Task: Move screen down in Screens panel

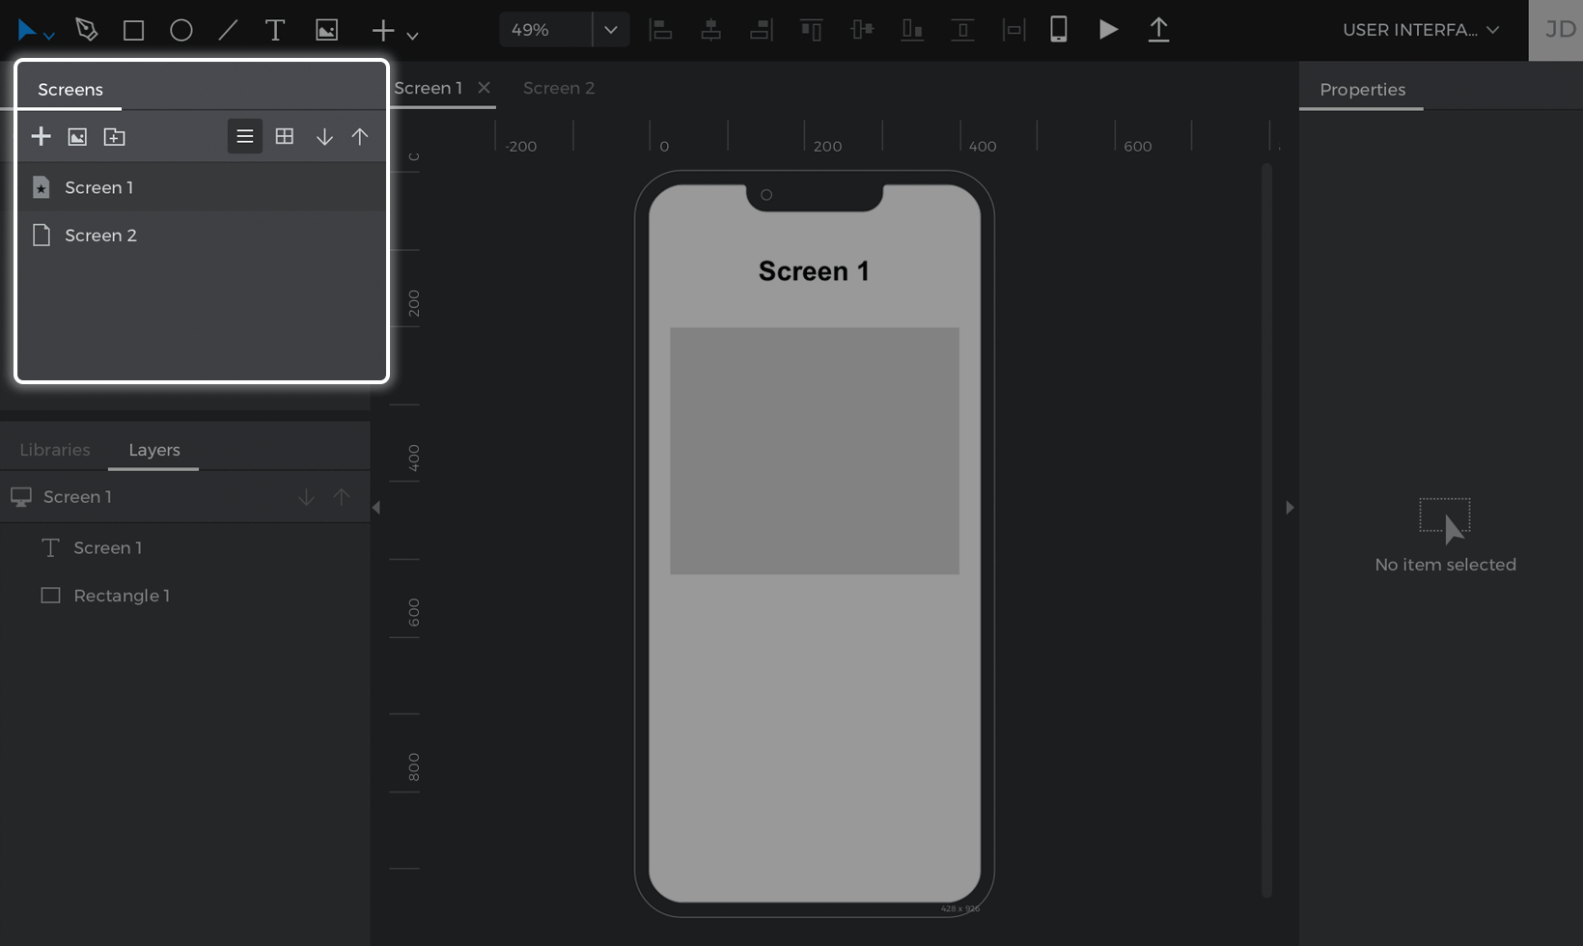Action: click(x=324, y=137)
